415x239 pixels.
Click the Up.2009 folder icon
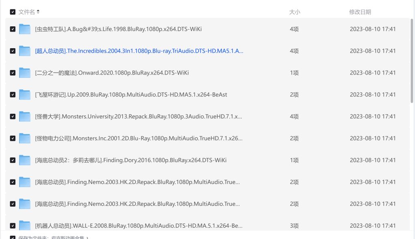[x=25, y=94]
